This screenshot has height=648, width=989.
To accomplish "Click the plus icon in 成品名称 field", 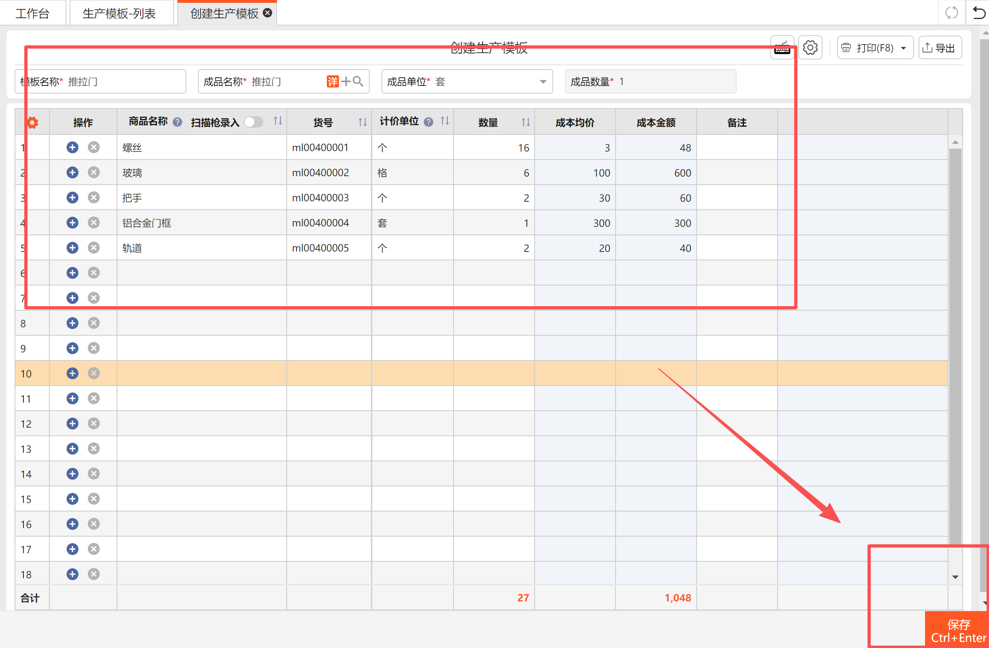I will (346, 81).
